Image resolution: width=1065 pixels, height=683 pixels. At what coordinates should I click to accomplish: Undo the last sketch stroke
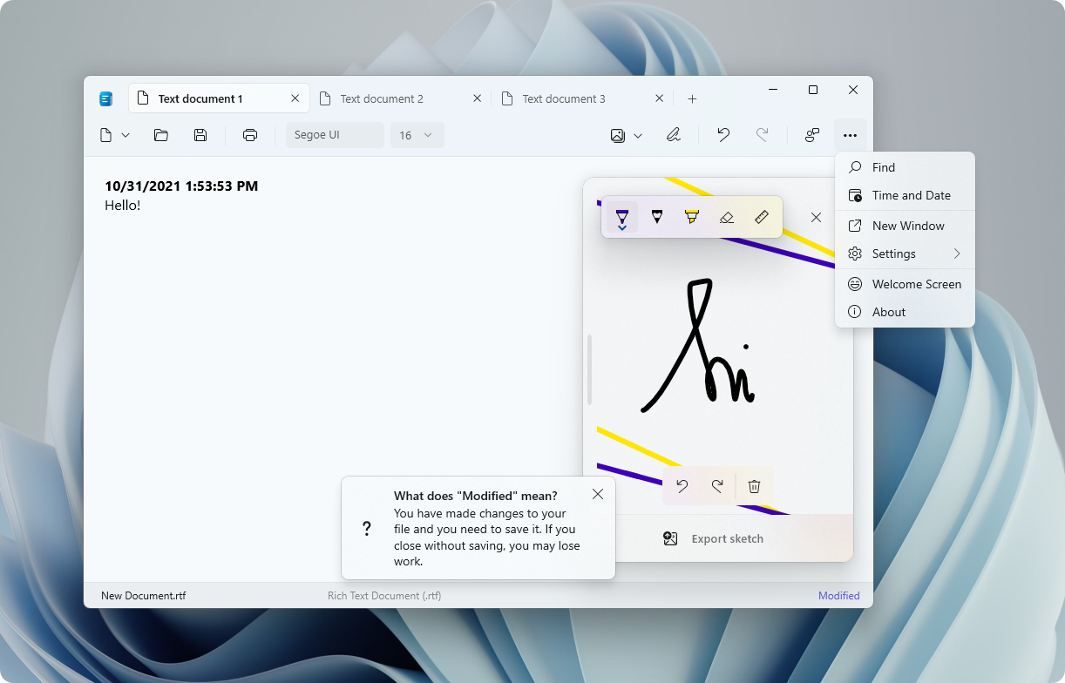[682, 486]
